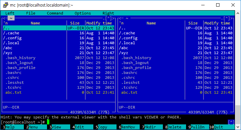
Task: Click right panel history forward arrow
Action: pyautogui.click(x=232, y=18)
